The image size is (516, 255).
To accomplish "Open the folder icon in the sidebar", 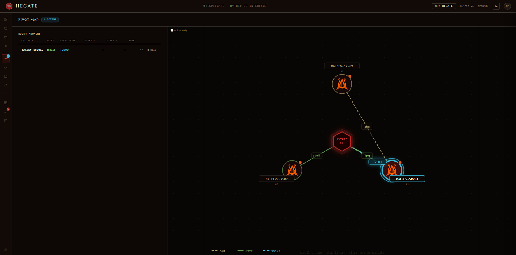I will point(6,76).
